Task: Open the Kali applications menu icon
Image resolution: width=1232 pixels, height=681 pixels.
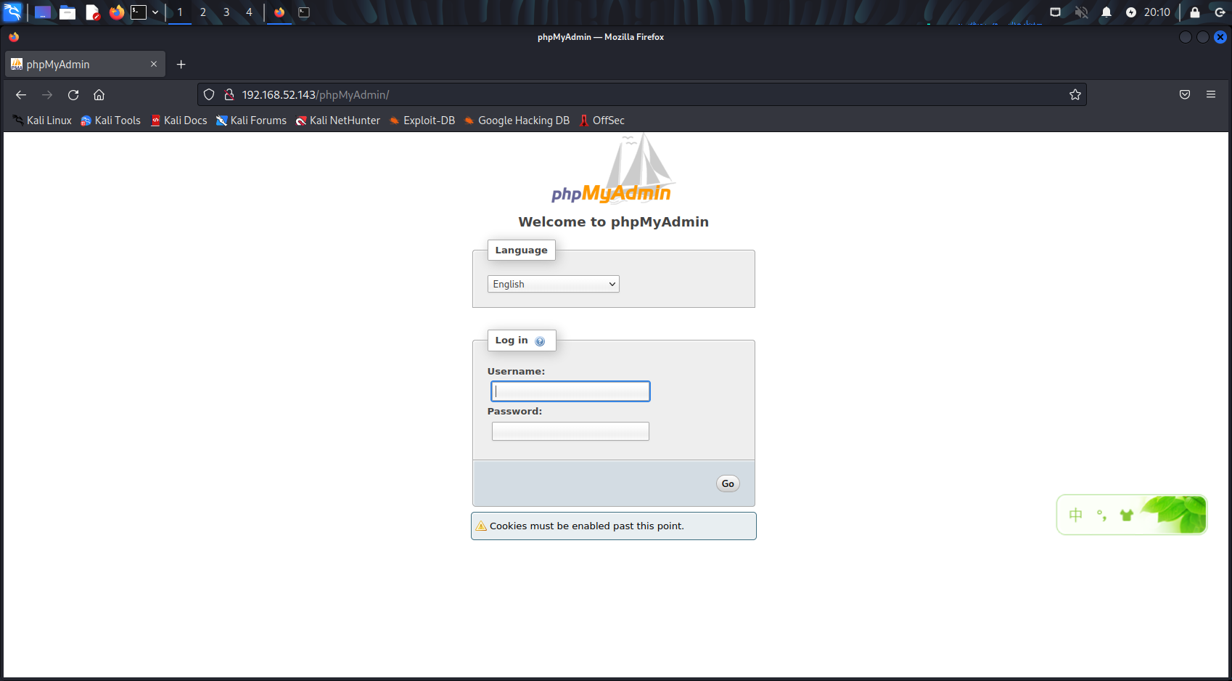Action: [x=13, y=12]
